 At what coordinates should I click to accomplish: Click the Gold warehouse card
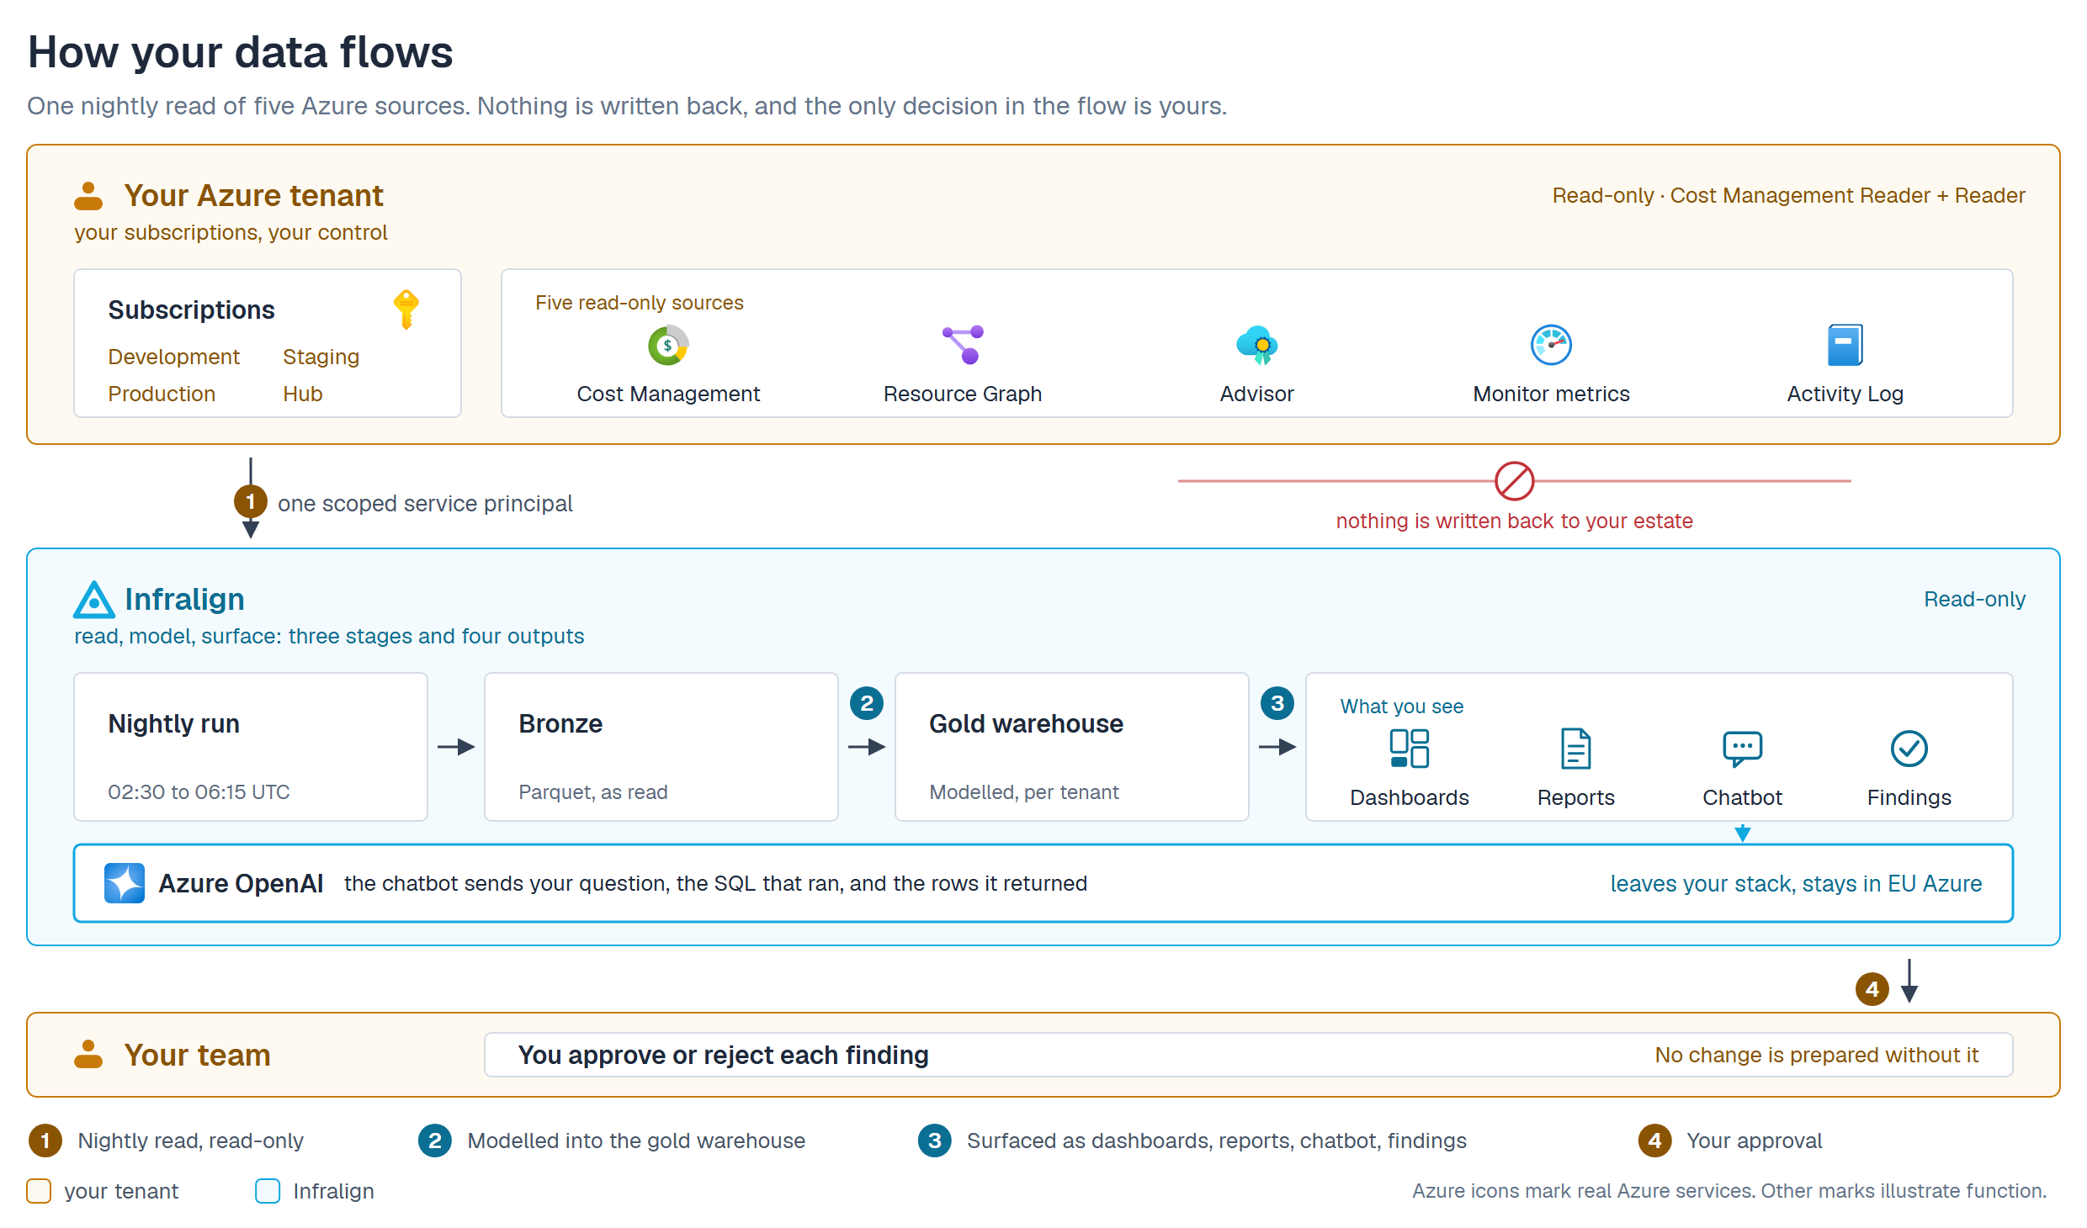(1072, 747)
